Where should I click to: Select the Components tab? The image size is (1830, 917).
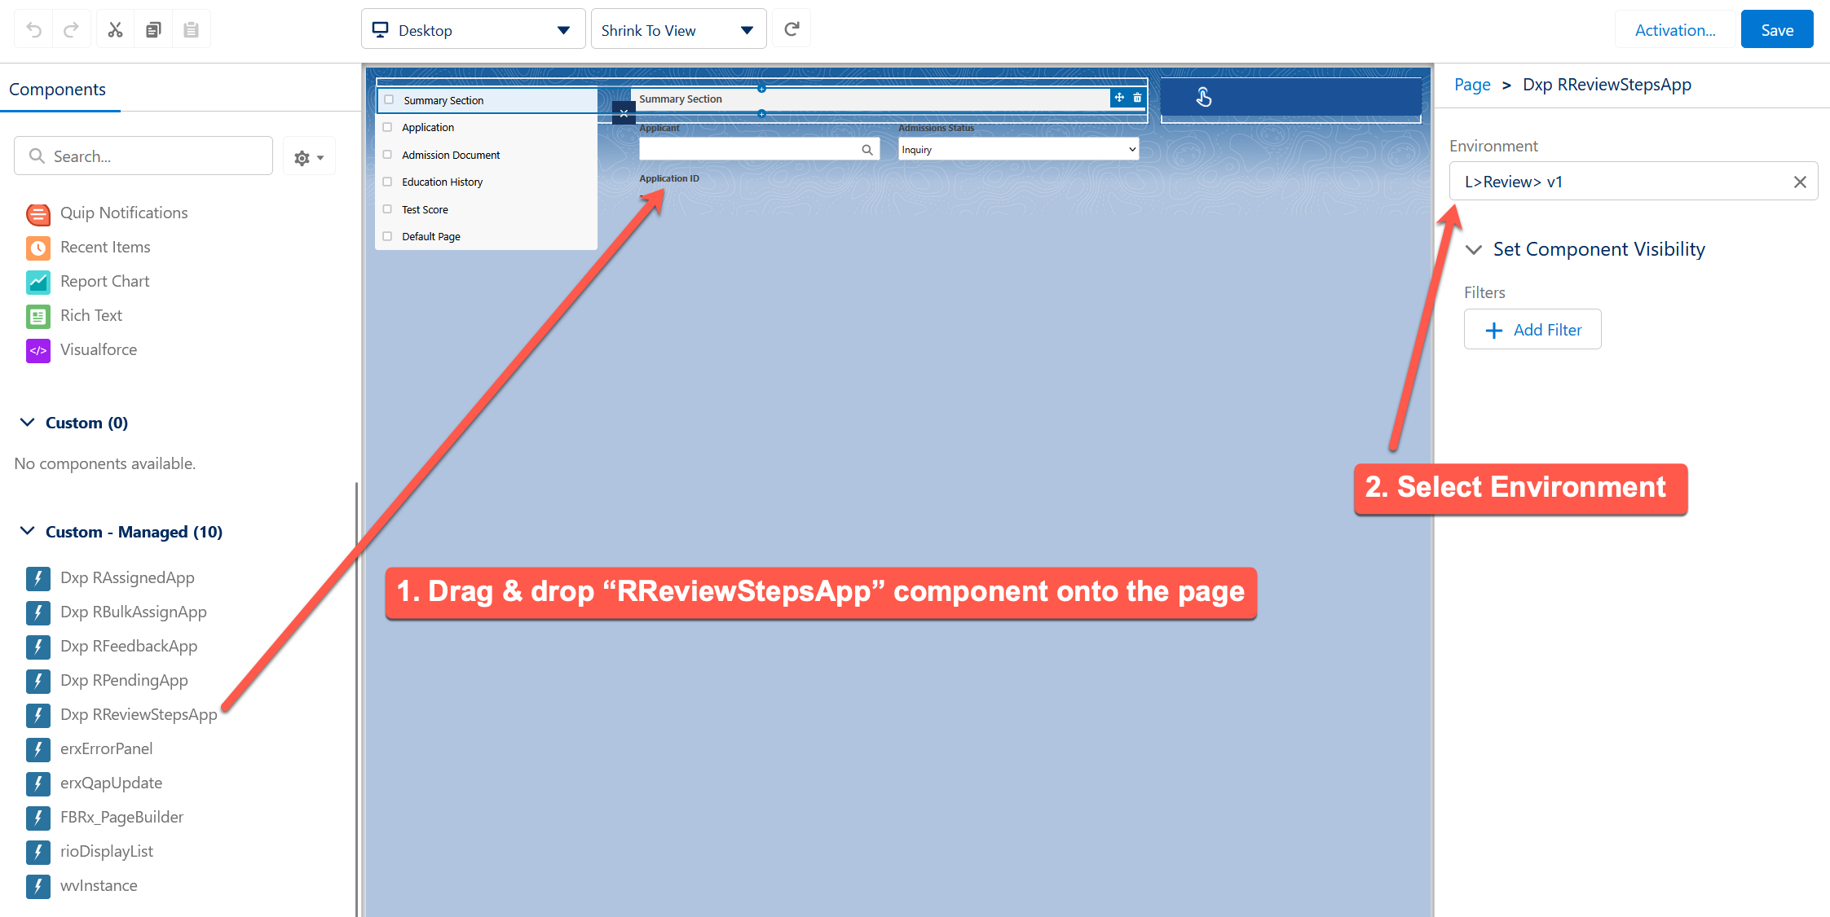pyautogui.click(x=58, y=90)
